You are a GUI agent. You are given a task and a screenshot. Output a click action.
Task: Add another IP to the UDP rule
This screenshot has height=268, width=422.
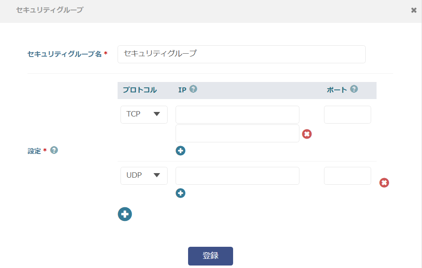coord(181,193)
